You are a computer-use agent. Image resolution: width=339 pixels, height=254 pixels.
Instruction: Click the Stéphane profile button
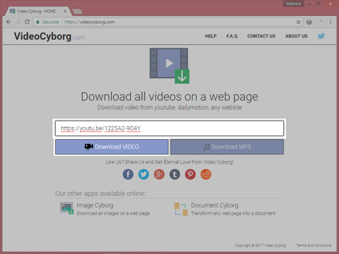[293, 4]
